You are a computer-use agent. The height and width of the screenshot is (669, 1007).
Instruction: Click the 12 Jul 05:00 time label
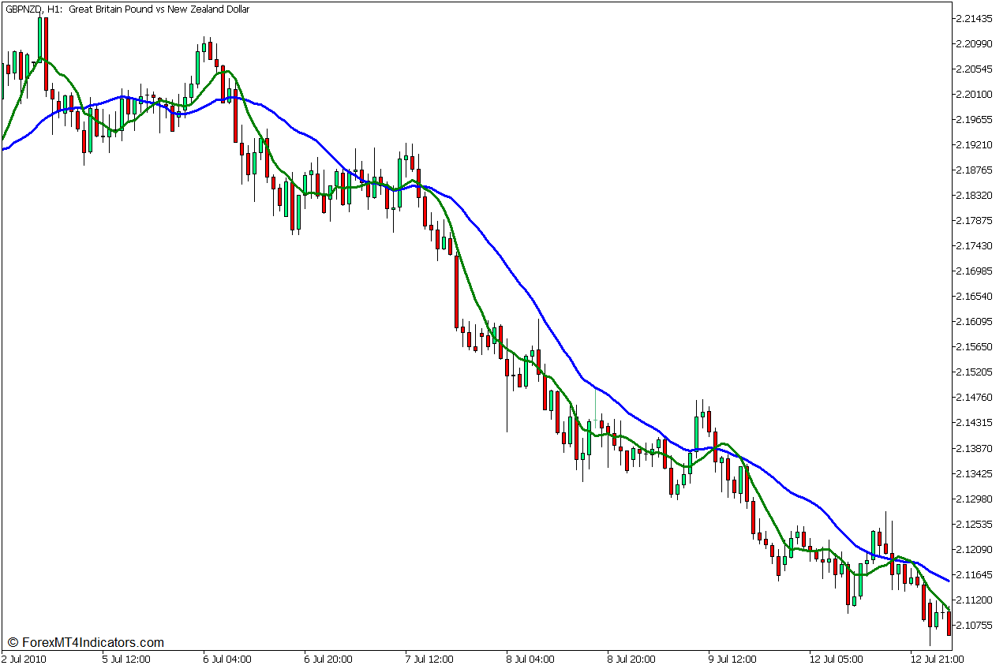(835, 660)
